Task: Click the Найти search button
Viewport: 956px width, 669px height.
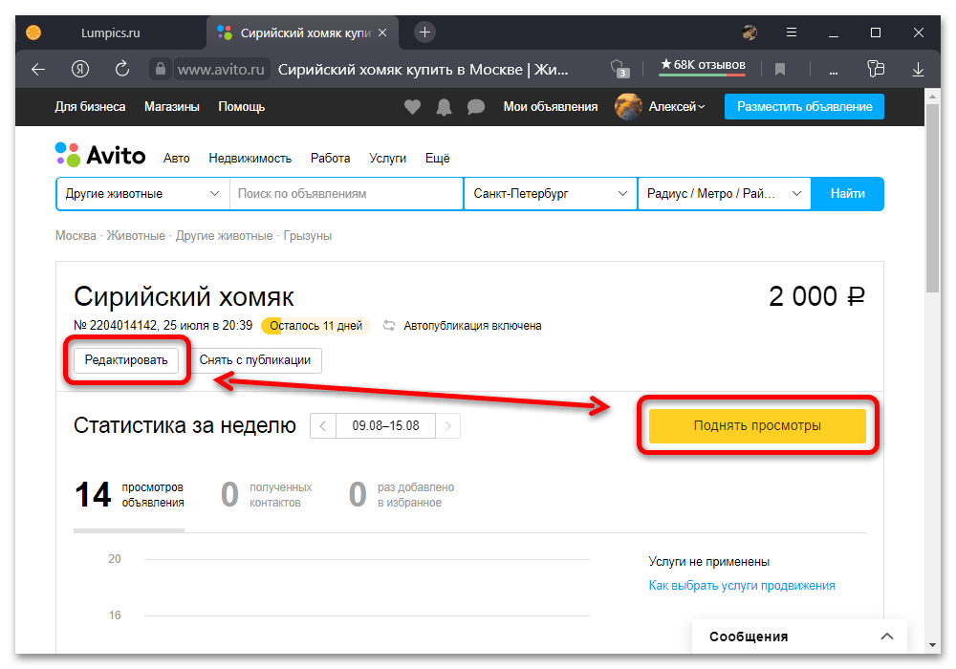Action: tap(847, 194)
